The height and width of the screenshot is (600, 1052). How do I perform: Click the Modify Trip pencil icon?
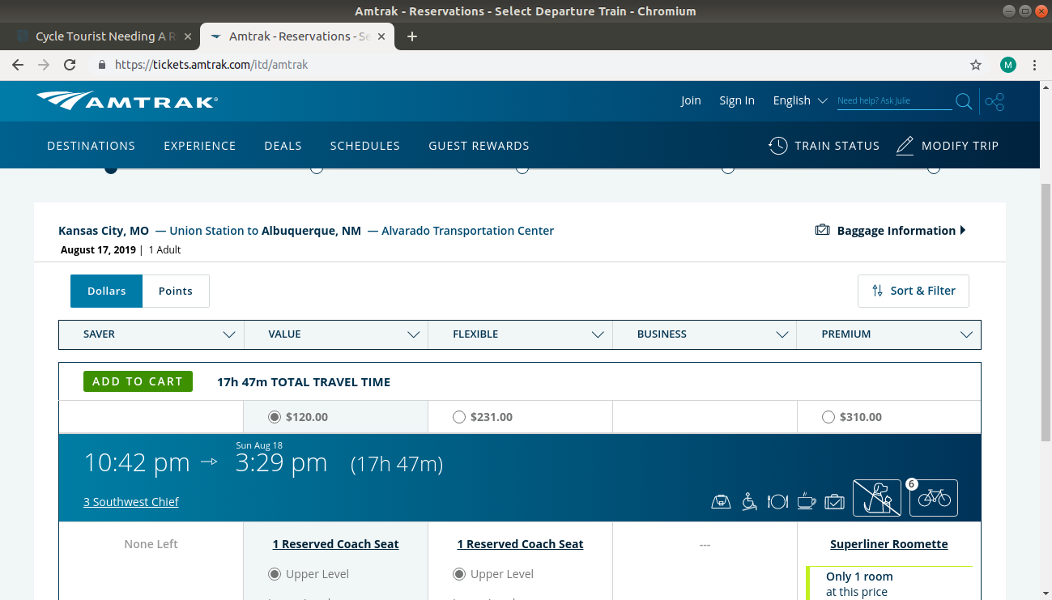click(905, 146)
